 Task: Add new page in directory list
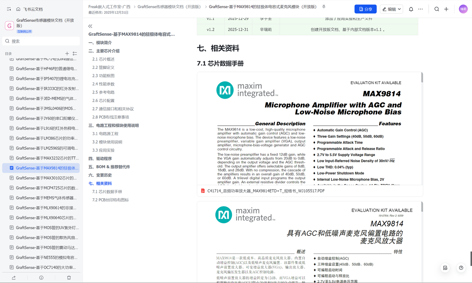tap(67, 54)
